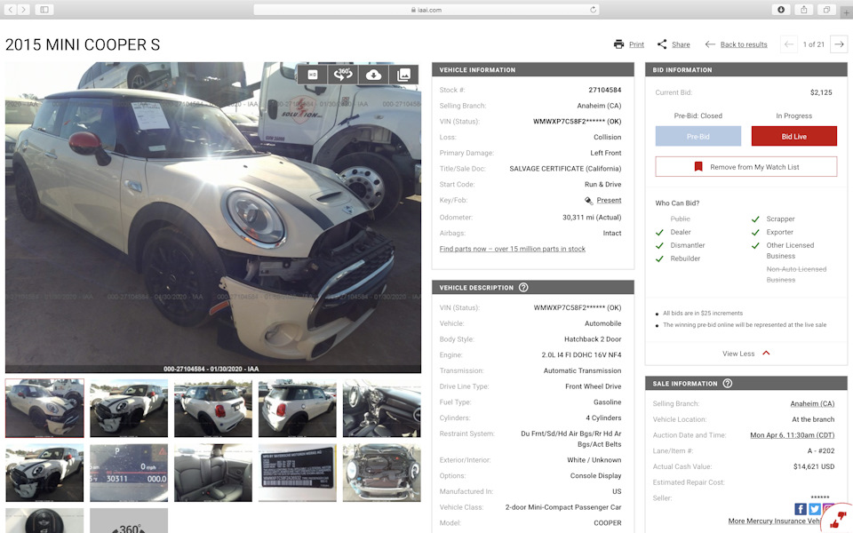Select rear seats thumbnail

pos(213,473)
